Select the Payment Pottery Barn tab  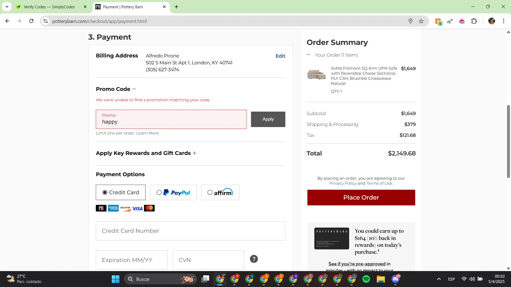pyautogui.click(x=123, y=7)
